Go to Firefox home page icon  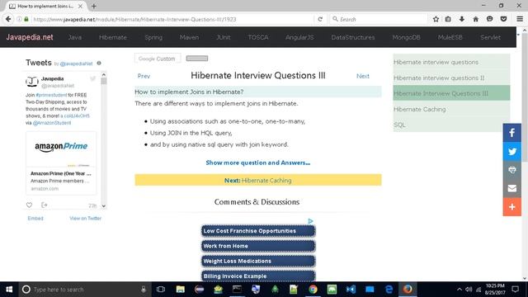coord(475,19)
